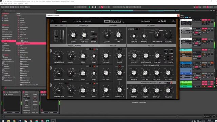Open the Help menu
This screenshot has height=122, width=217.
(26, 4)
